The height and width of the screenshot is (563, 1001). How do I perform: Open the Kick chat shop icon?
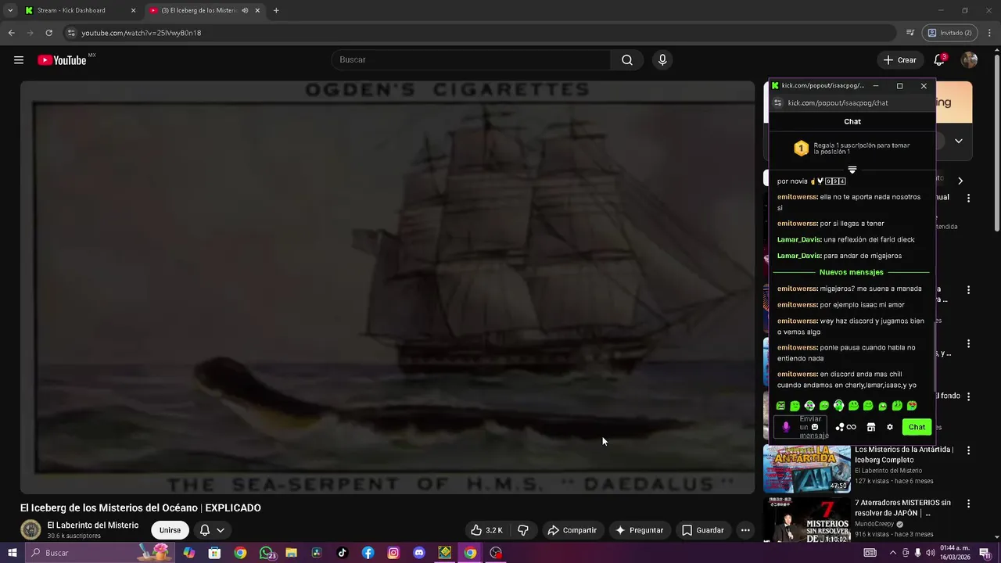870,427
